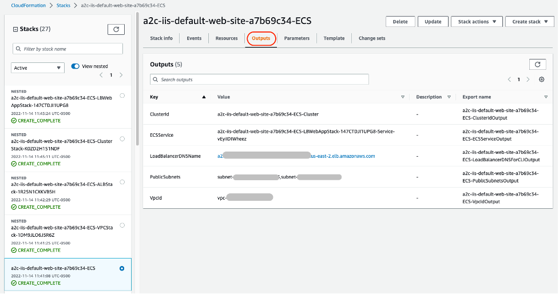Refresh the Outputs table
Screen dimensions: 559x294
tap(537, 65)
